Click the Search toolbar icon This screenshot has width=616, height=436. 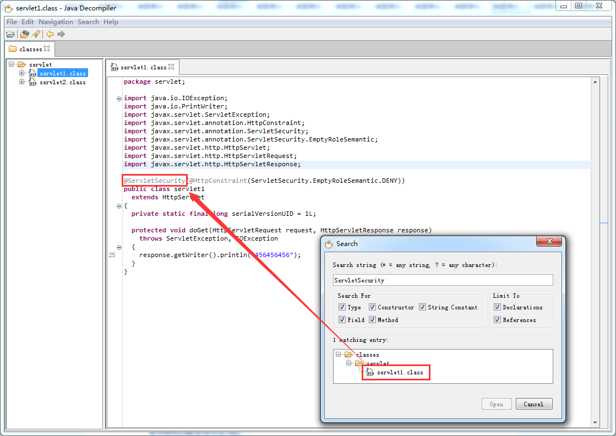click(x=36, y=34)
